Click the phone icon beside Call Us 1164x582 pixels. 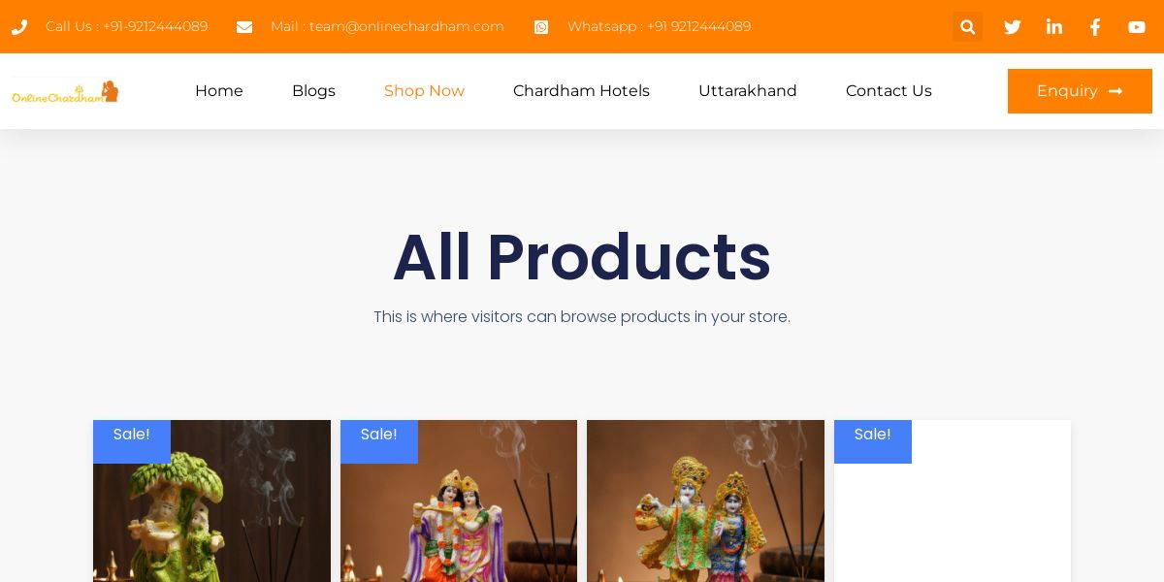pos(19,27)
